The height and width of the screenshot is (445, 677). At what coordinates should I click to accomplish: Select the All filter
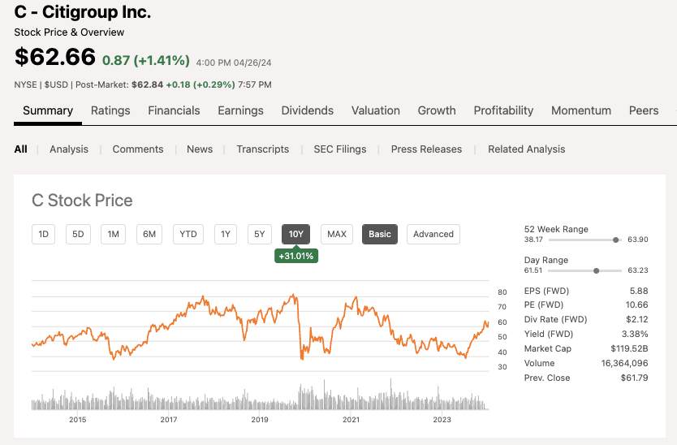click(x=20, y=149)
